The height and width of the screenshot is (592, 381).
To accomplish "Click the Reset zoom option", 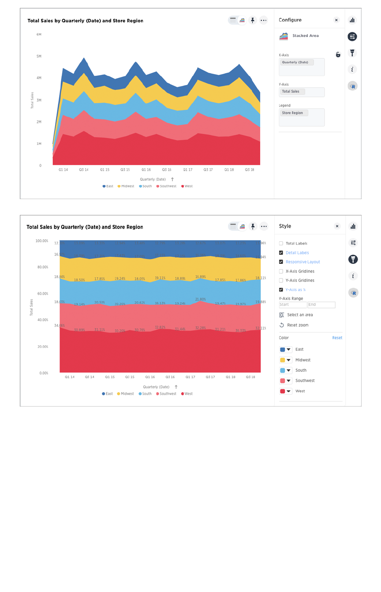I will [x=294, y=325].
